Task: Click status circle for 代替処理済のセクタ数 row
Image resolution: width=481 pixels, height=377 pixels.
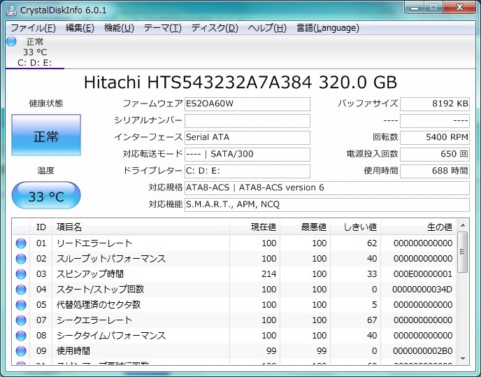Action: click(21, 304)
